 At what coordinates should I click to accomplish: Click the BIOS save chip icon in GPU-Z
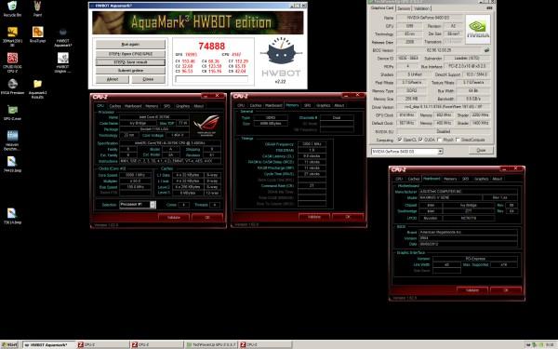tap(486, 50)
